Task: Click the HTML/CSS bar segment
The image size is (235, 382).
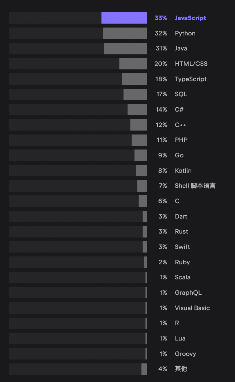Action: pyautogui.click(x=133, y=64)
